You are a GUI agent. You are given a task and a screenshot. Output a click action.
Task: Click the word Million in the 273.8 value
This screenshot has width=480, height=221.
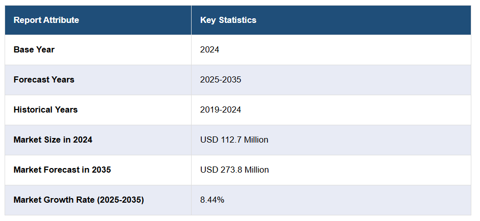click(256, 170)
